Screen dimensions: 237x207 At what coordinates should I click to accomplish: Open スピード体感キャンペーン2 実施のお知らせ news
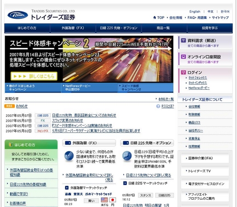82,126
